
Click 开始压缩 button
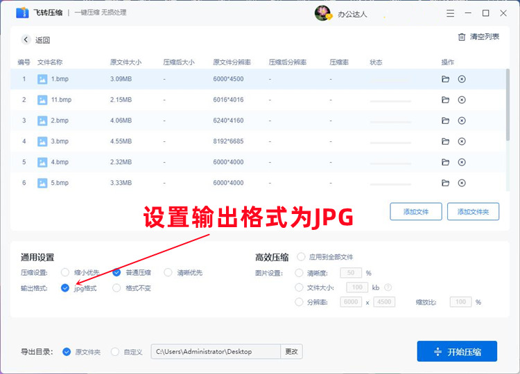point(457,351)
